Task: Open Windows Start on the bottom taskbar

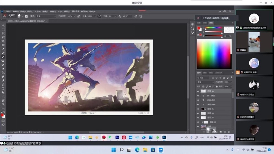Action: [114, 150]
